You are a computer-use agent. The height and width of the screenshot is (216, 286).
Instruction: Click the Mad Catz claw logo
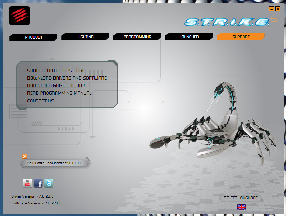[x=20, y=16]
